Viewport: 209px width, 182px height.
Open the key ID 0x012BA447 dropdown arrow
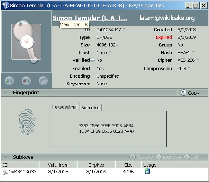point(124,29)
